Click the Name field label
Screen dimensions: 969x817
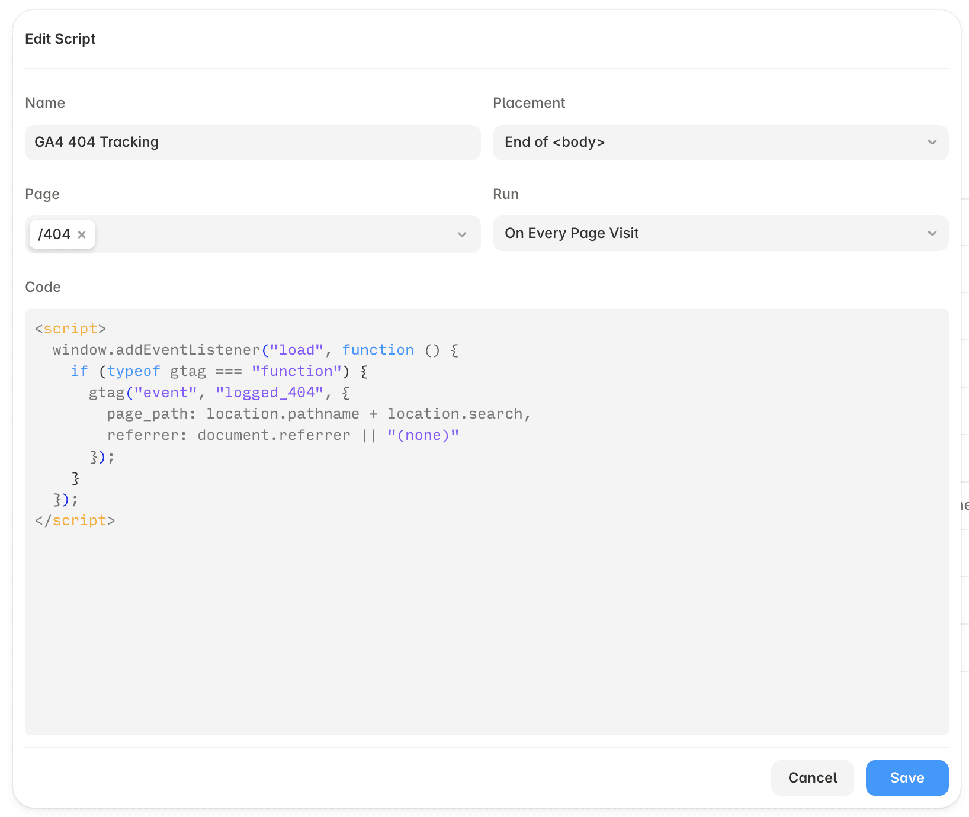[45, 103]
